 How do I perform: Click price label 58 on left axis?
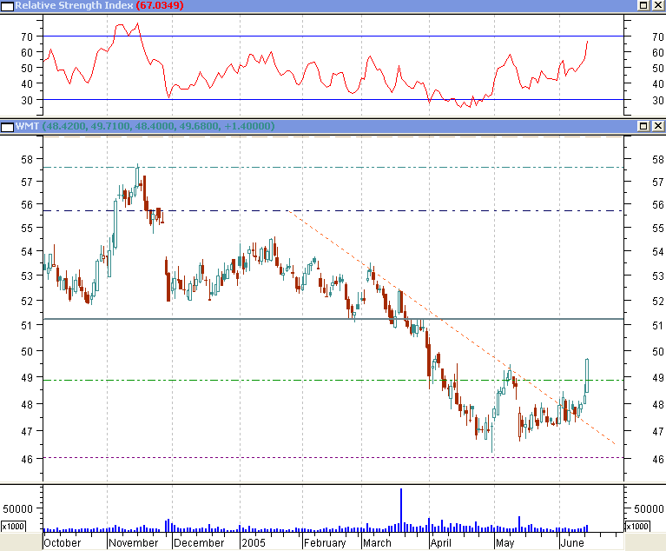coord(27,159)
